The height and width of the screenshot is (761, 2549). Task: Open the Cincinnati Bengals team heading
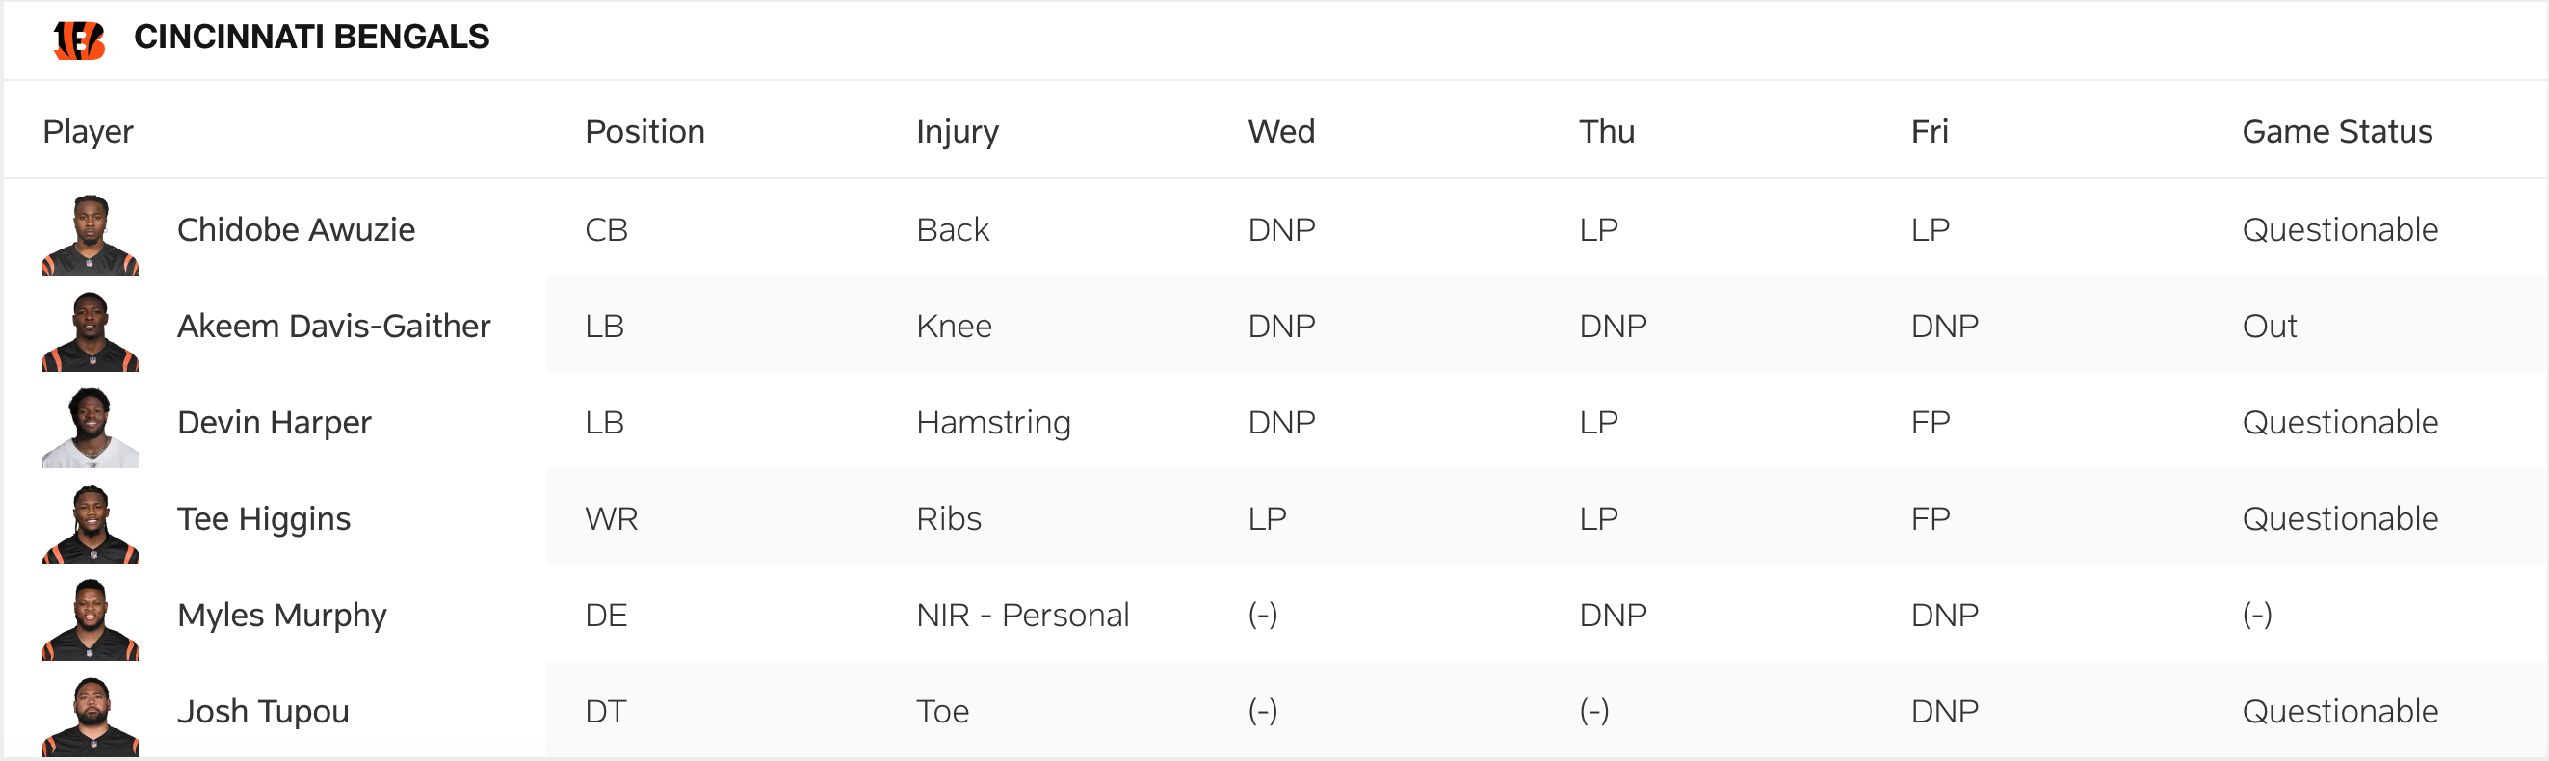(311, 38)
